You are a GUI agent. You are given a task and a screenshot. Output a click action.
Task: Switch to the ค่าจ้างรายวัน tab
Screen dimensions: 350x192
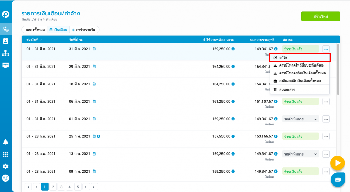(84, 30)
